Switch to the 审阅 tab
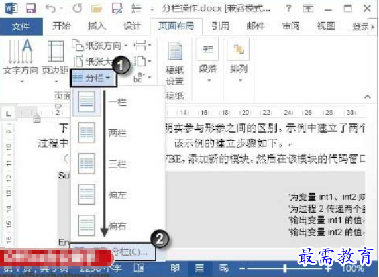This screenshot has width=379, height=277. pos(291,26)
